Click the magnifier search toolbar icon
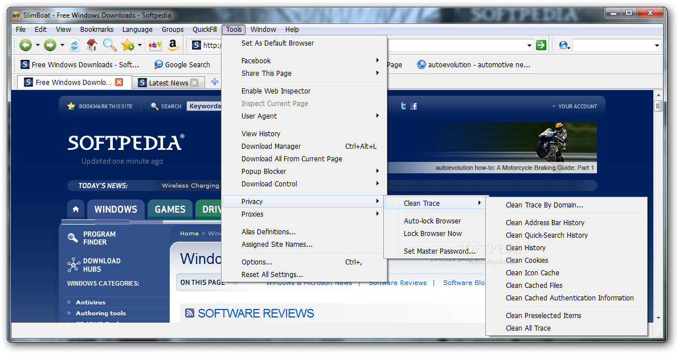679x354 pixels. click(x=109, y=44)
